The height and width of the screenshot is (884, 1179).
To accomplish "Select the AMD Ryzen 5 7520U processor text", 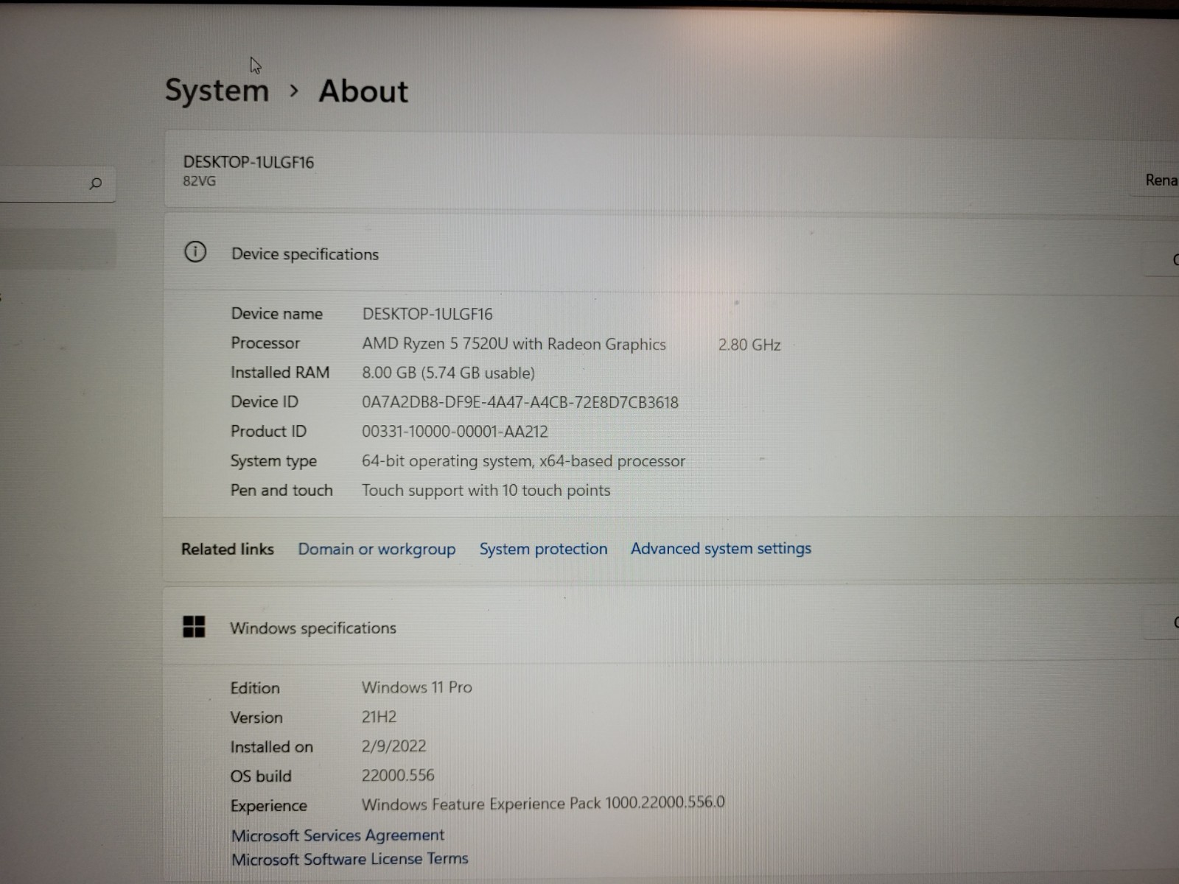I will pos(514,344).
